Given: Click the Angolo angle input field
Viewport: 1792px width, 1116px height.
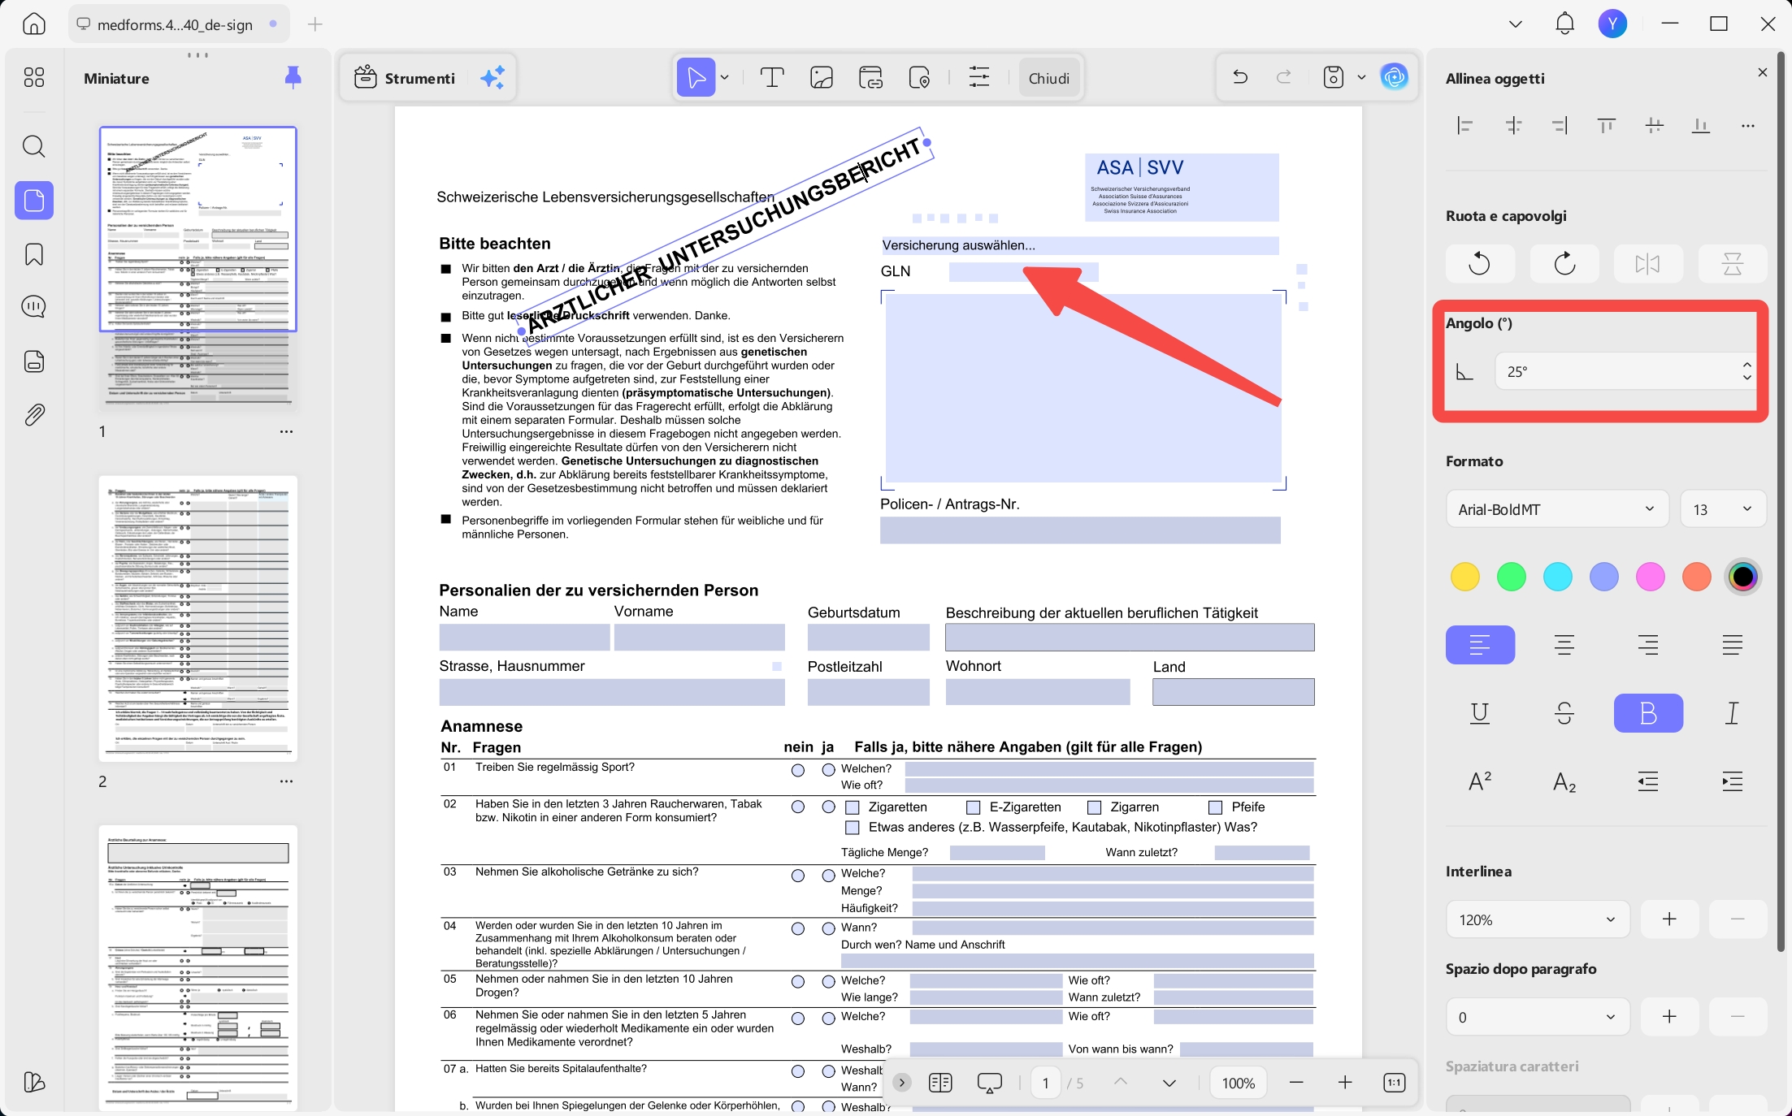Looking at the screenshot, I should pyautogui.click(x=1625, y=371).
